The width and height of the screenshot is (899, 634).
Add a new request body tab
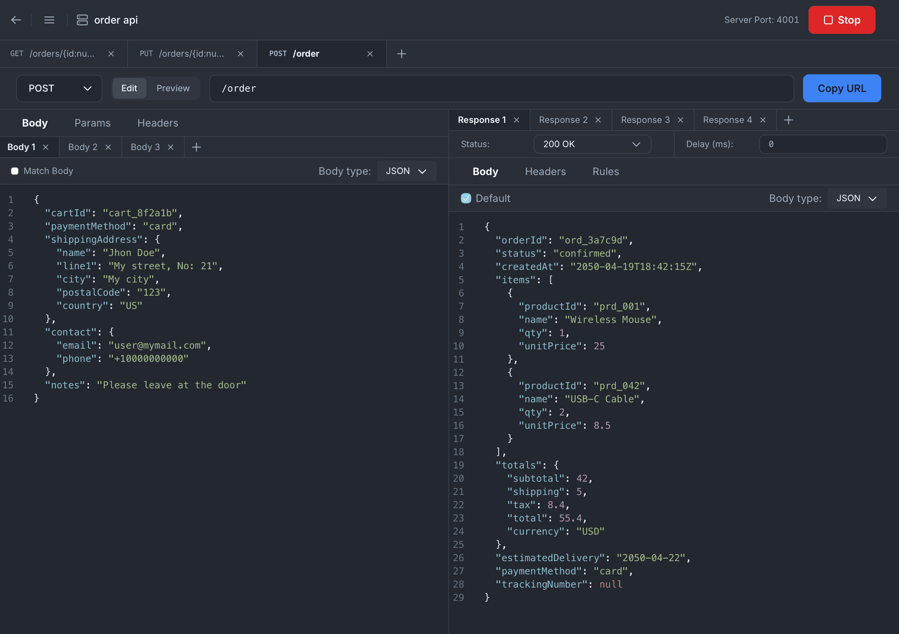point(196,147)
